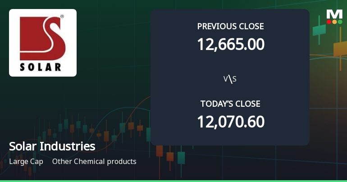Click the orange dot under the M logo
The width and height of the screenshot is (347, 182).
[334, 22]
